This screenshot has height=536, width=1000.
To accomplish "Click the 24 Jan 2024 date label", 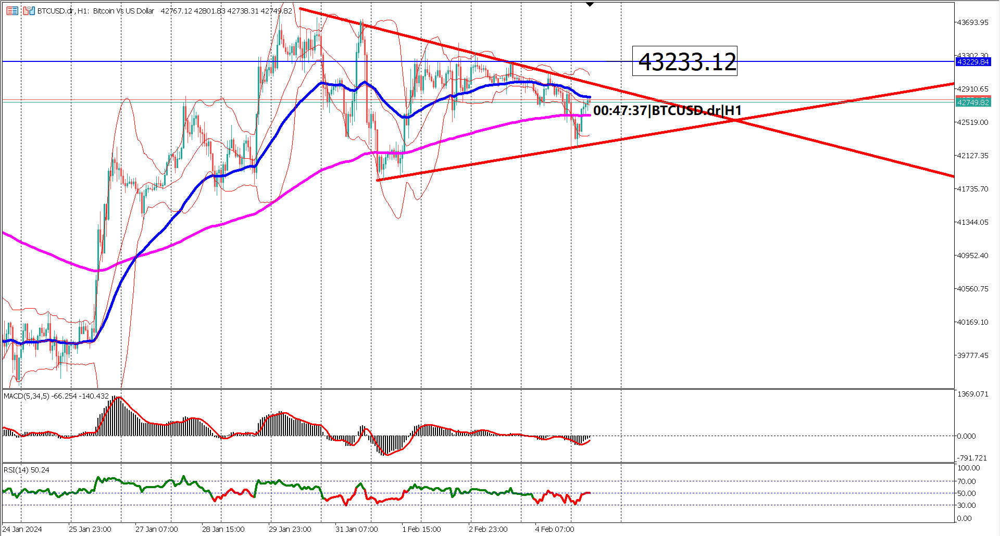I will point(22,529).
